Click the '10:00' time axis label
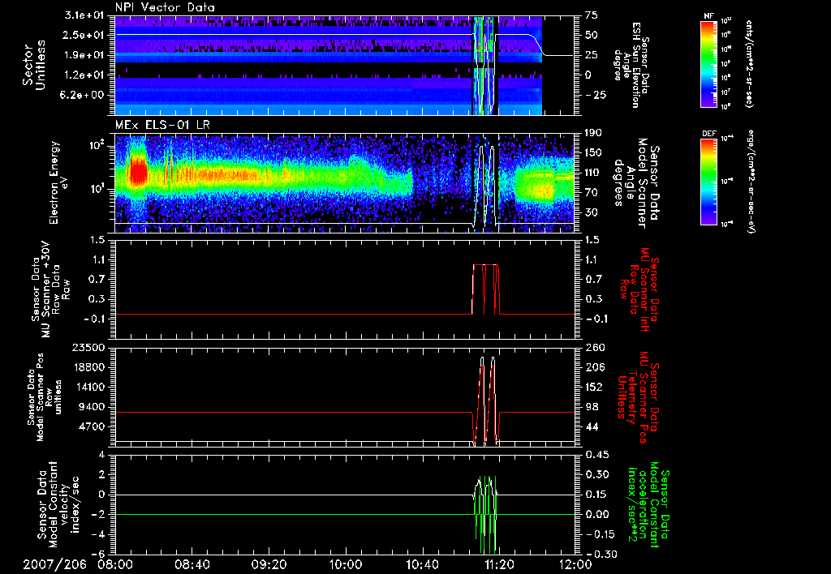The width and height of the screenshot is (831, 574). (x=346, y=564)
